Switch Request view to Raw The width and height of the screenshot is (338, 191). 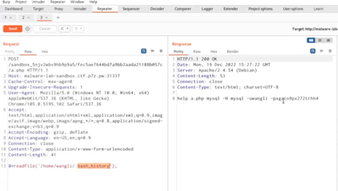[28, 52]
